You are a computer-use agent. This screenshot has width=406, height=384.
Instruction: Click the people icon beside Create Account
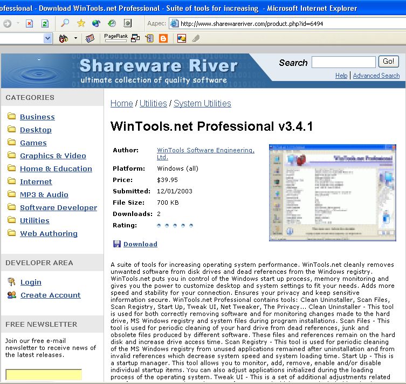point(12,295)
